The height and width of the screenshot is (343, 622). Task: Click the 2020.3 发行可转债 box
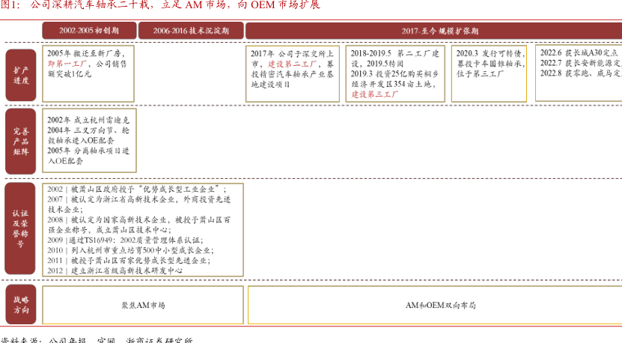tap(491, 64)
